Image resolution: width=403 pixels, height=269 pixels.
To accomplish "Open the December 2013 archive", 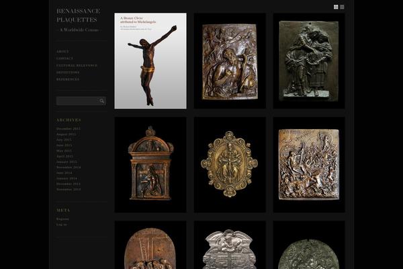I will [69, 184].
